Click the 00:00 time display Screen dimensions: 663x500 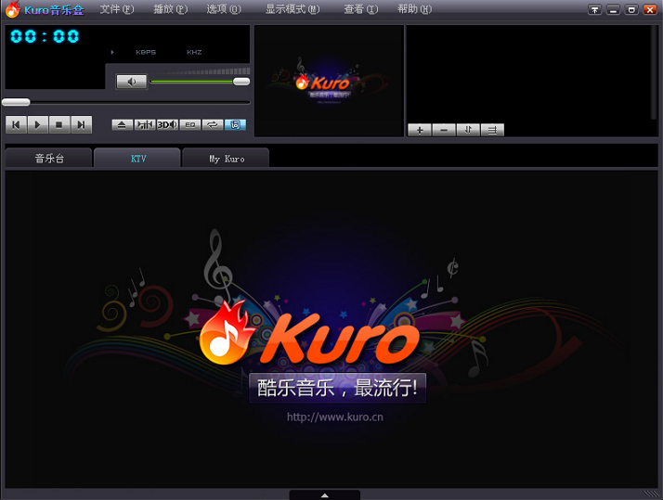click(x=45, y=36)
